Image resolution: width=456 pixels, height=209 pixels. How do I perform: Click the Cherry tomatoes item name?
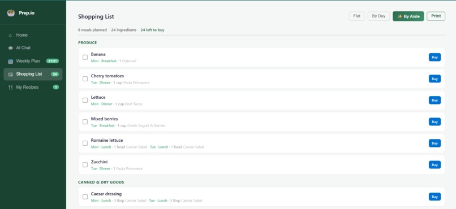[x=107, y=76]
